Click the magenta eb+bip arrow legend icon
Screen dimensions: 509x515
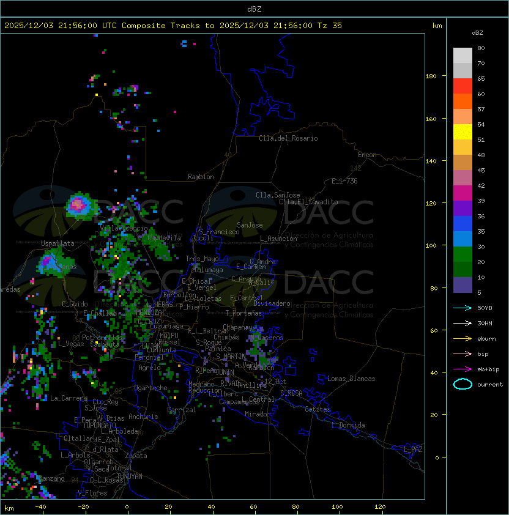click(463, 369)
